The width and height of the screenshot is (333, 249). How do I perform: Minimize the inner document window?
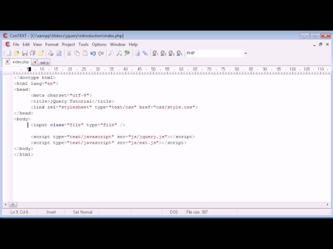(314, 45)
